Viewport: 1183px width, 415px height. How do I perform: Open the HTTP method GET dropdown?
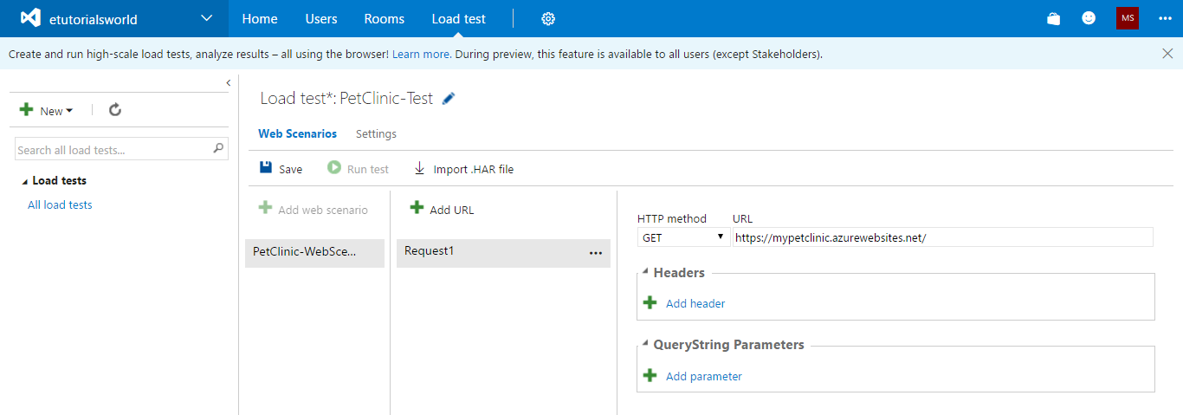point(683,237)
